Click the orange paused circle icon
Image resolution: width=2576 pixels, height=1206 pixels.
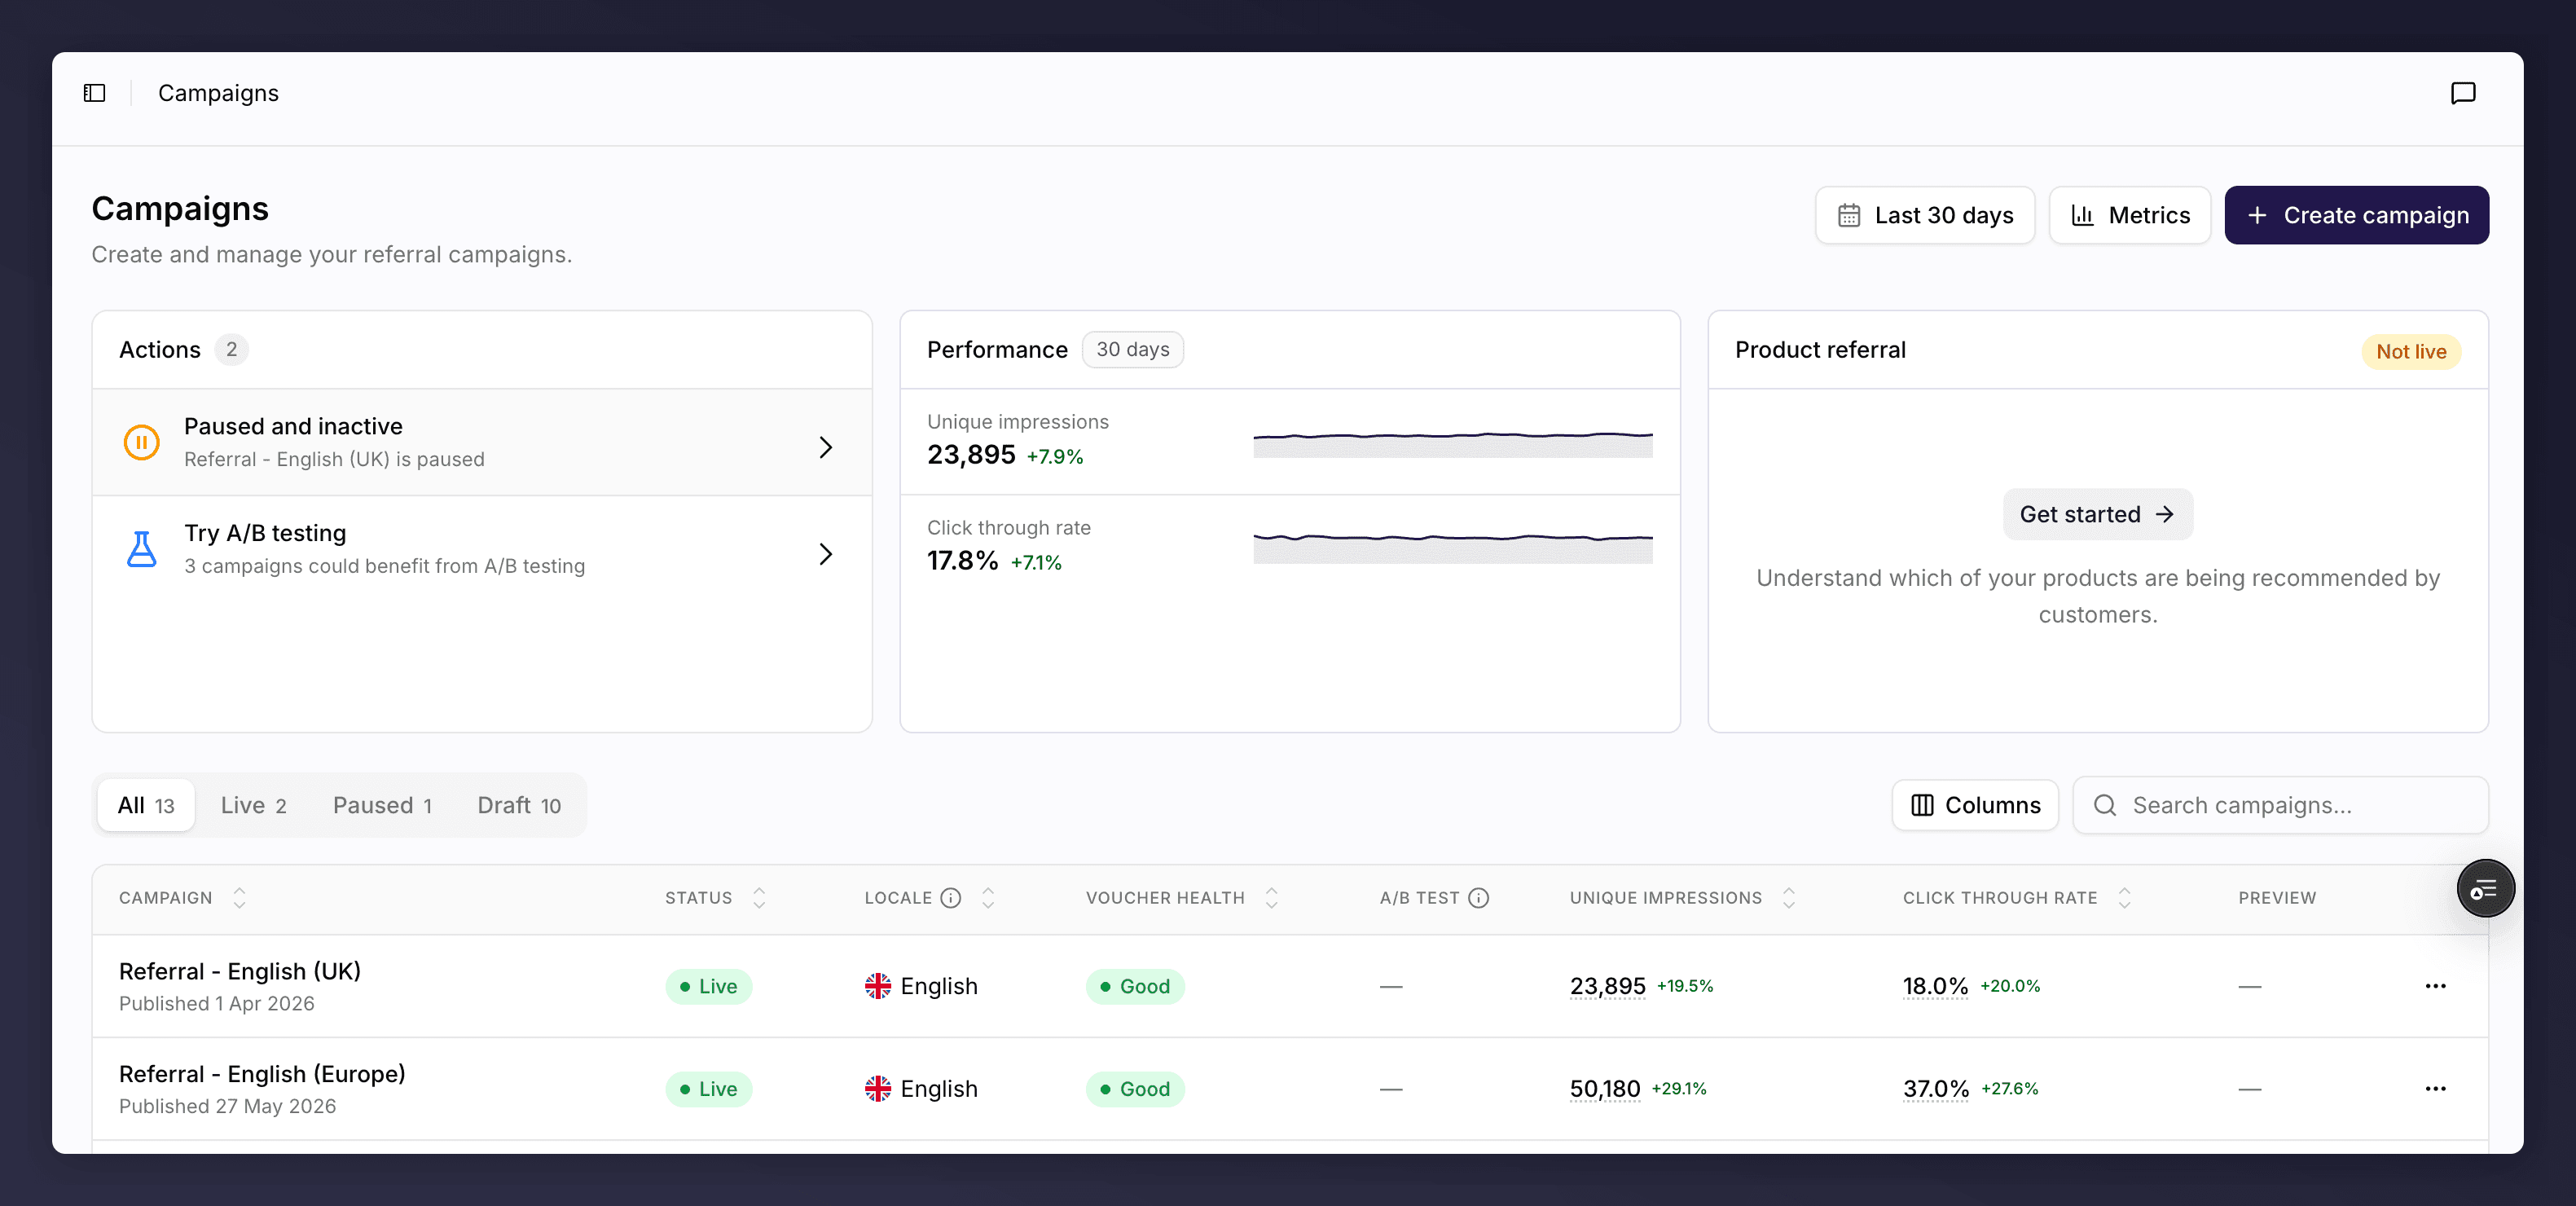141,442
